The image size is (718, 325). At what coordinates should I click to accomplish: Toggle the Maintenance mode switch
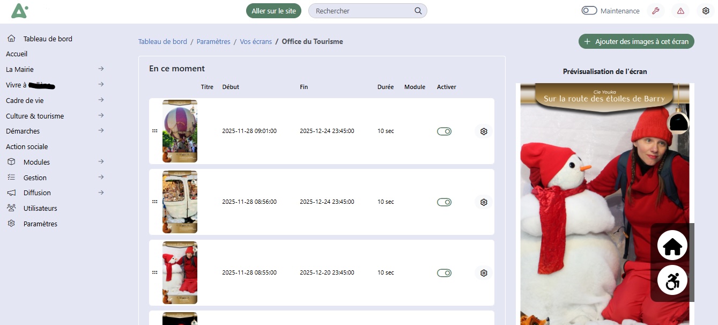coord(589,11)
